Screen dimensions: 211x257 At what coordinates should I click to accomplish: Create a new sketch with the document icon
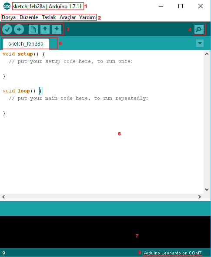[33, 30]
